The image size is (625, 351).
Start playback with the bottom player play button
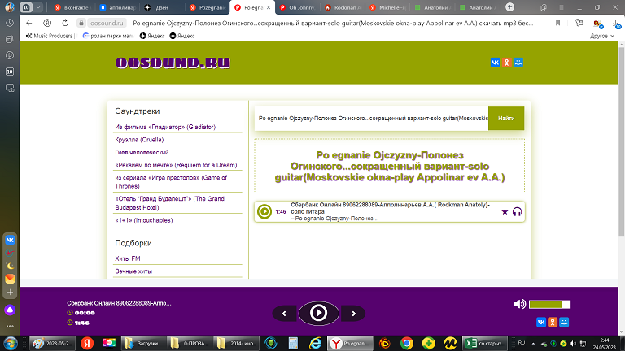tap(318, 313)
